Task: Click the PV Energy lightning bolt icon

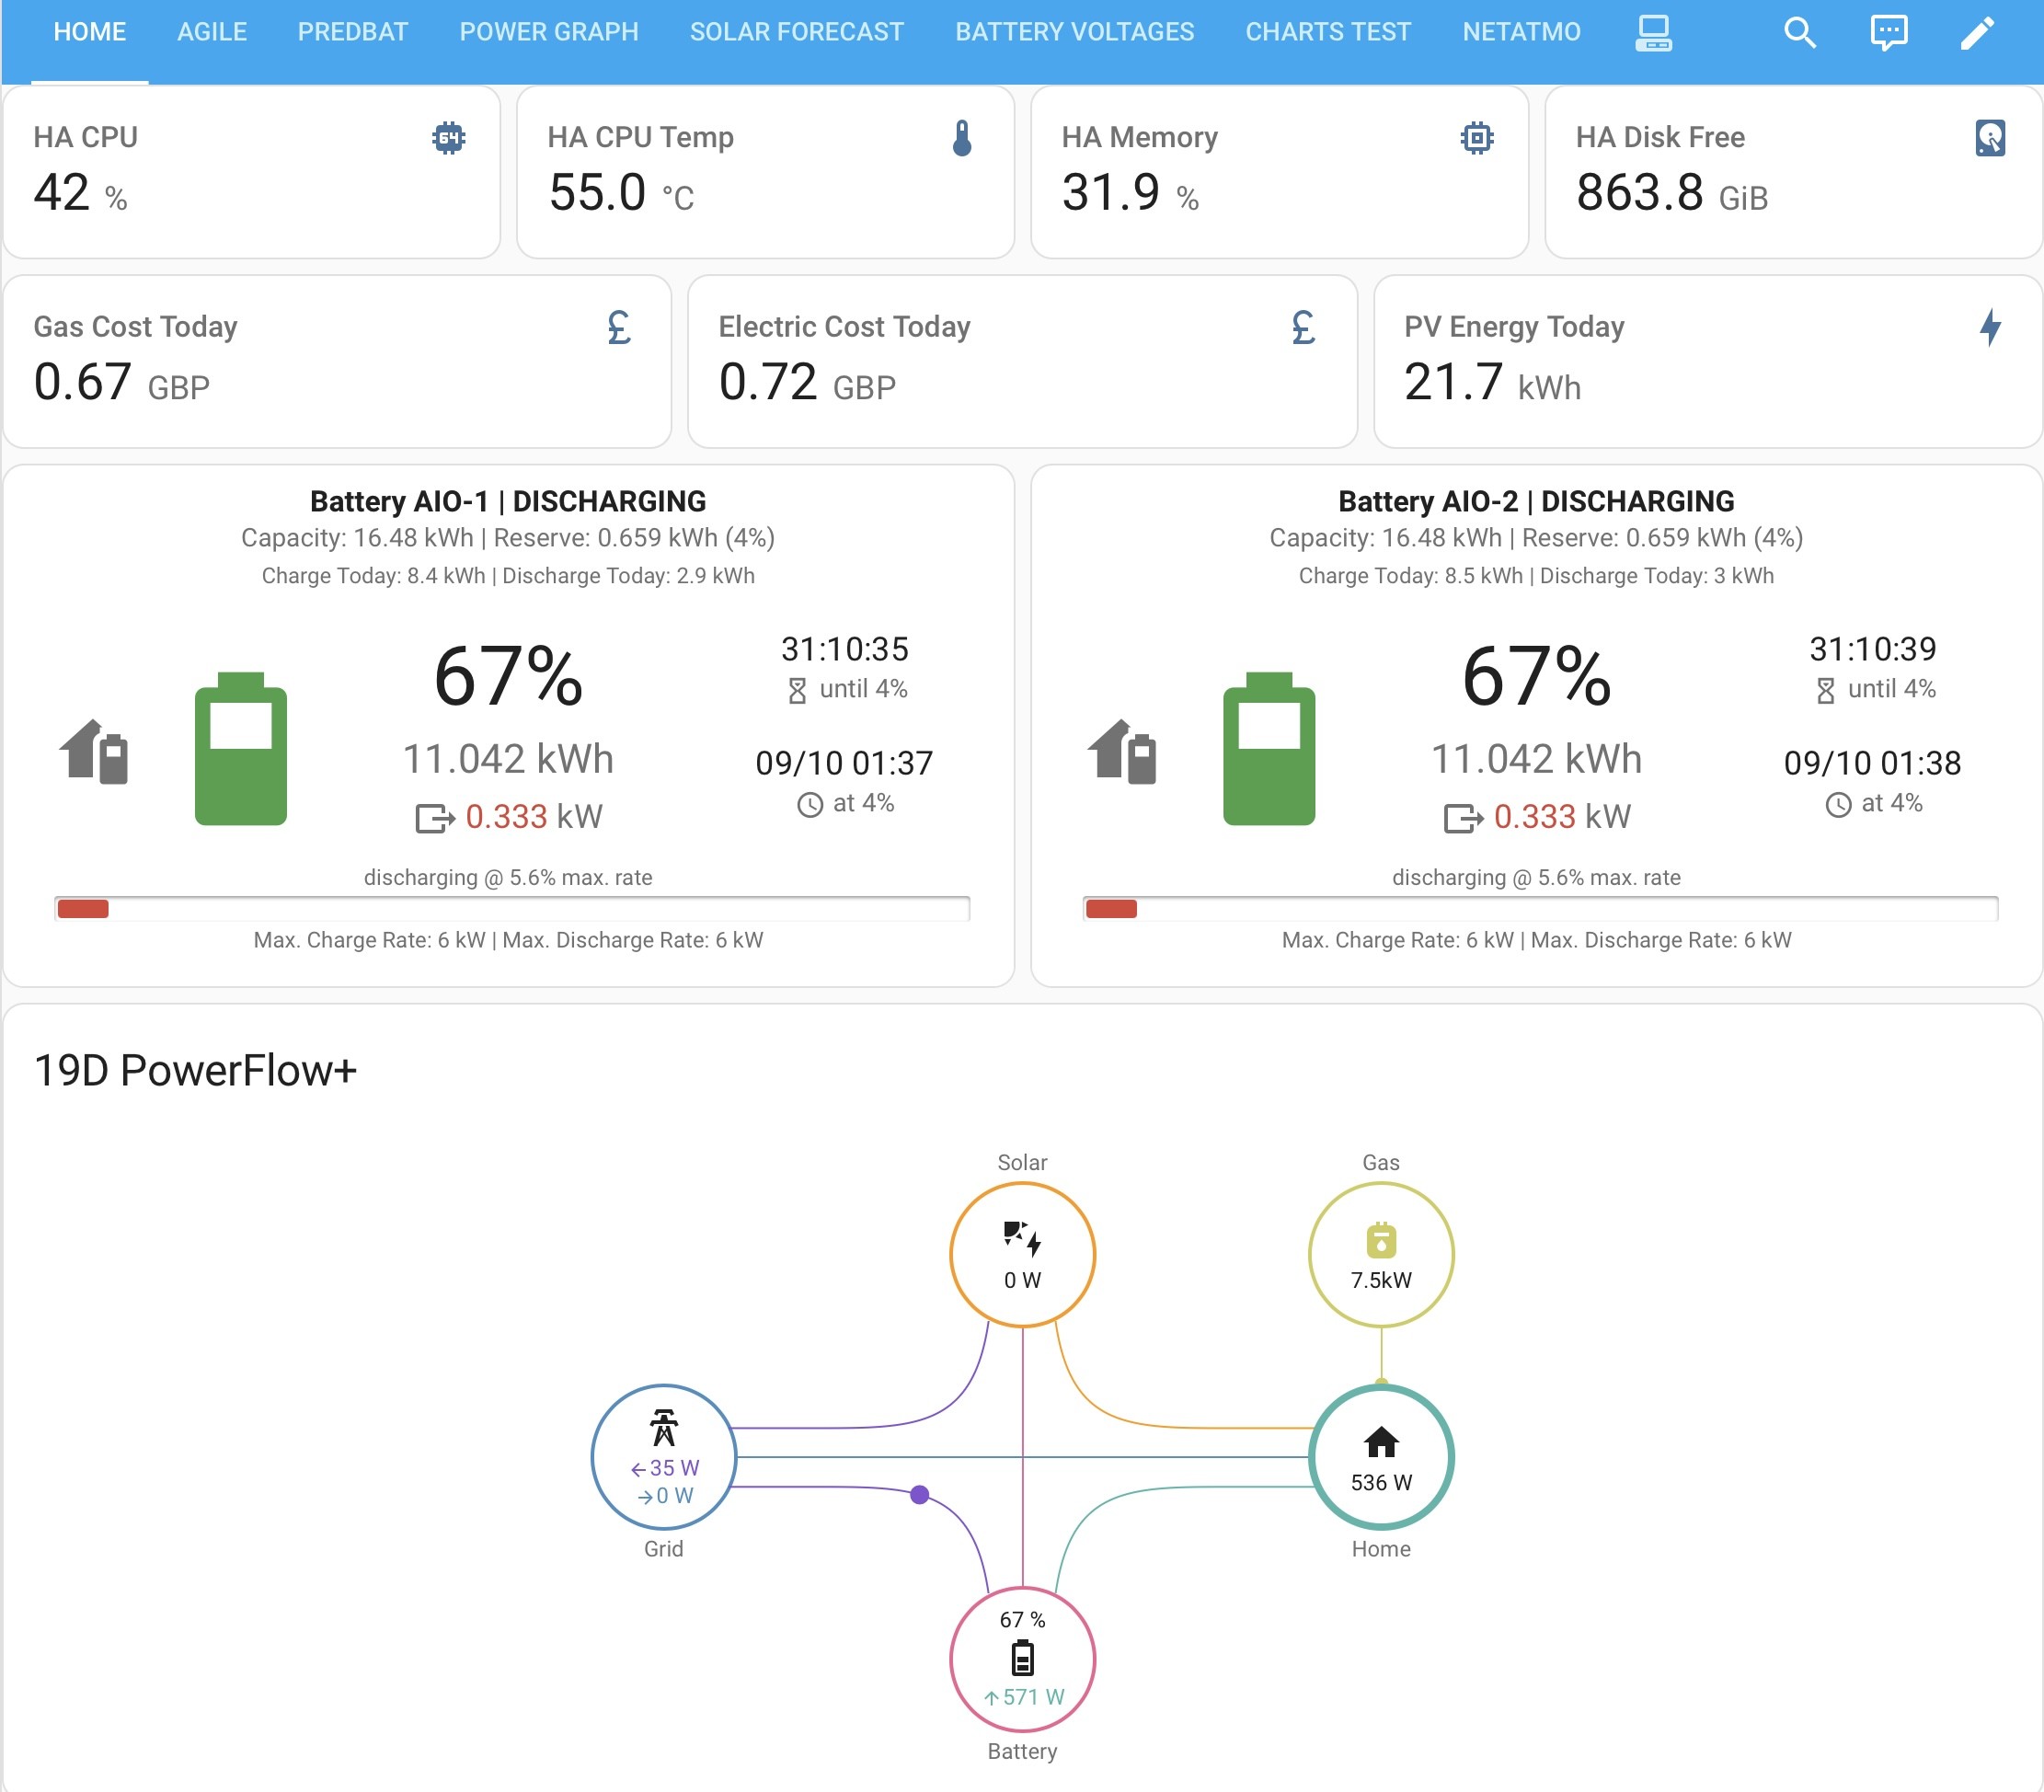Action: tap(1990, 327)
